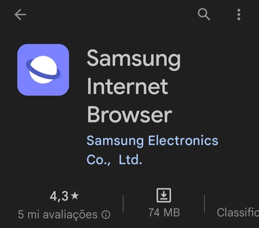View the 5 mi avaliações reviews

coord(57,215)
